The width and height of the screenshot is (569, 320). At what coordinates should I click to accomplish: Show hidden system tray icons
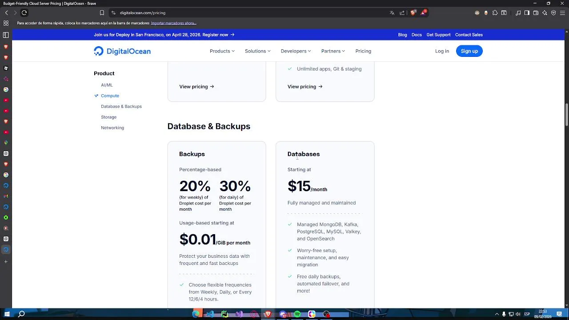[x=497, y=314]
